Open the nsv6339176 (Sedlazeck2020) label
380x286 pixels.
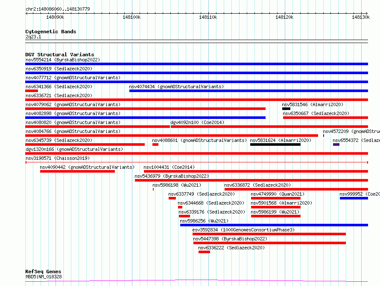tap(212, 212)
